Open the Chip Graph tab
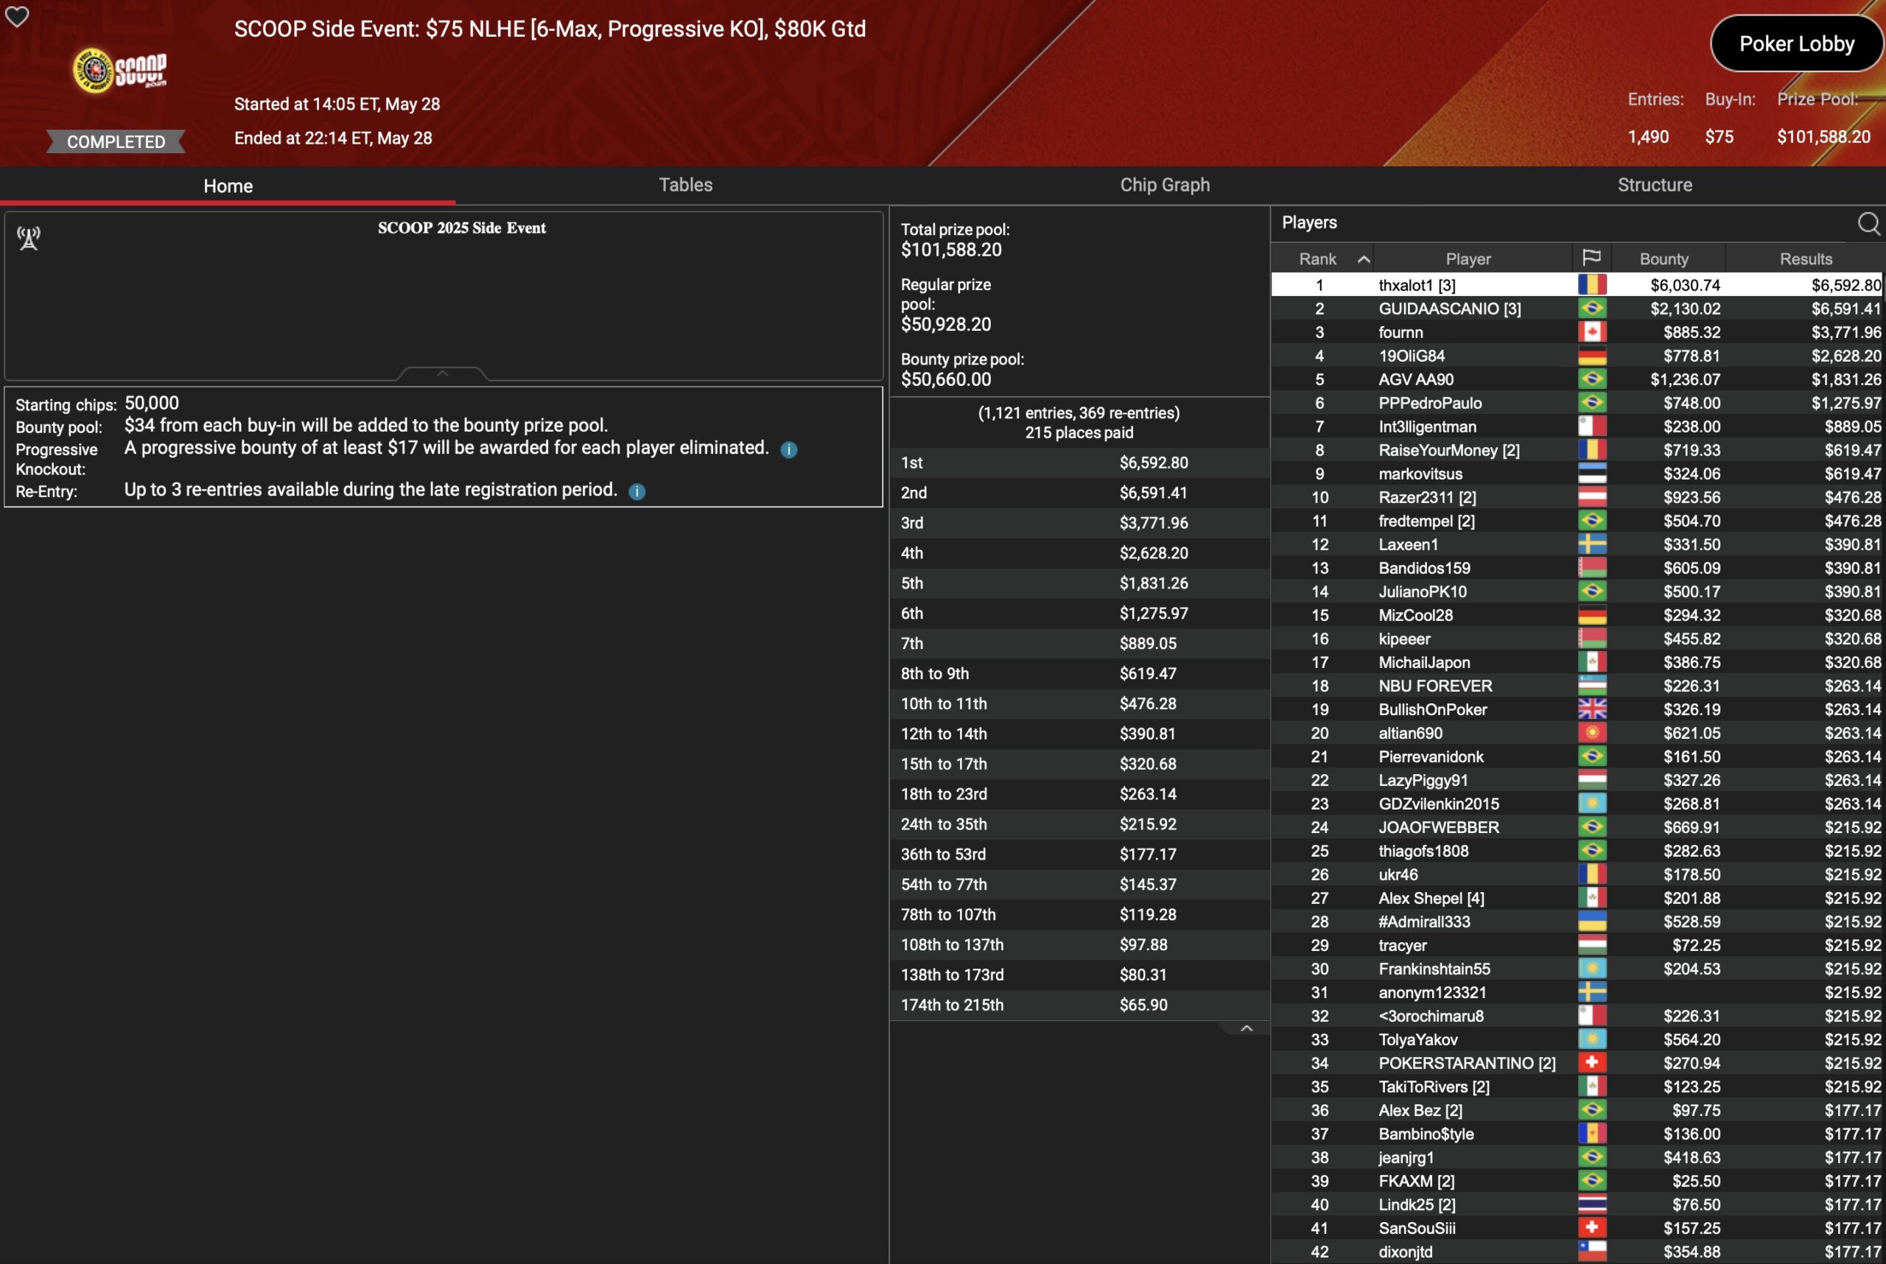The width and height of the screenshot is (1886, 1264). (1164, 185)
